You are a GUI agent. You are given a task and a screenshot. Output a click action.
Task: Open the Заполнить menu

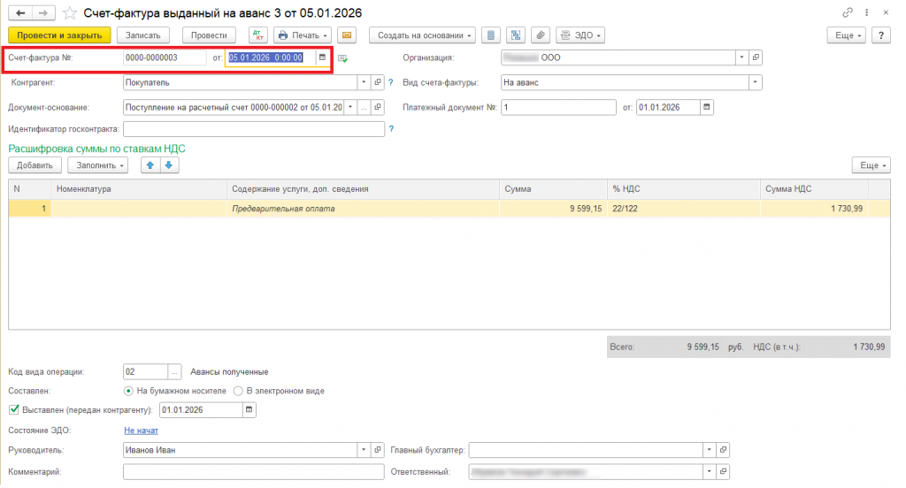click(97, 165)
